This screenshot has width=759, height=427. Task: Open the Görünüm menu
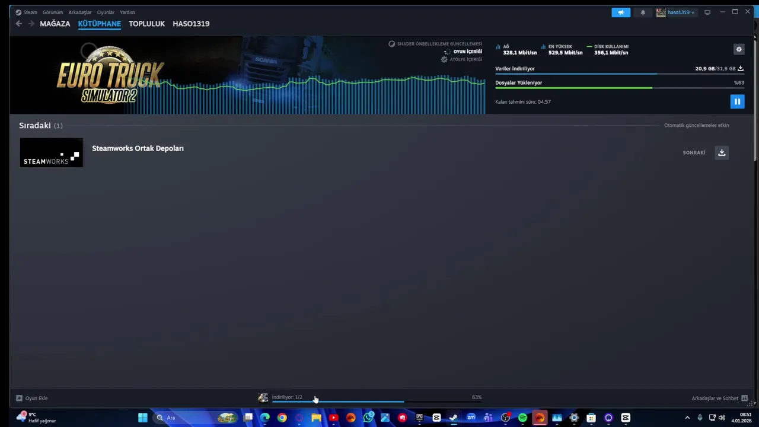pyautogui.click(x=53, y=12)
